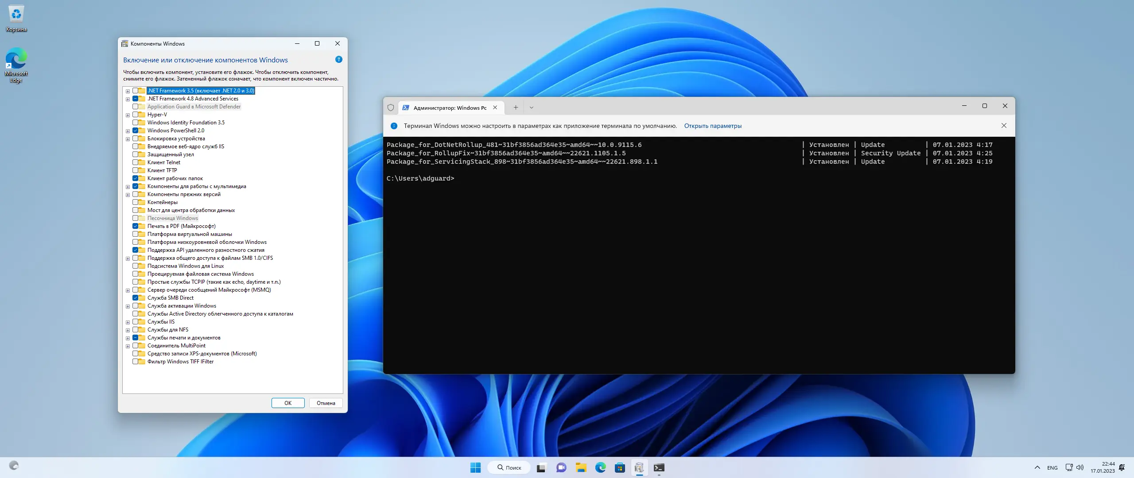The width and height of the screenshot is (1134, 478).
Task: Open new terminal tab with plus icon
Action: click(516, 108)
